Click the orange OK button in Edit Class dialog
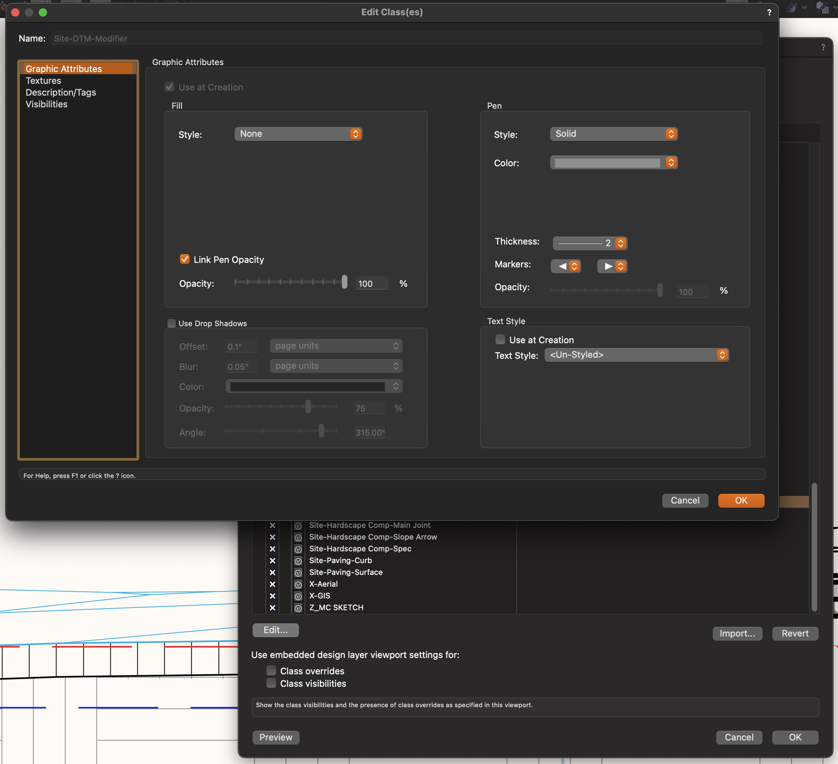838x764 pixels. click(x=741, y=500)
